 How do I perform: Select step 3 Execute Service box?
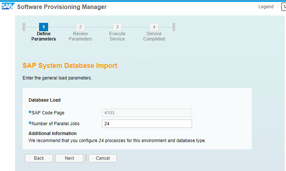117,27
